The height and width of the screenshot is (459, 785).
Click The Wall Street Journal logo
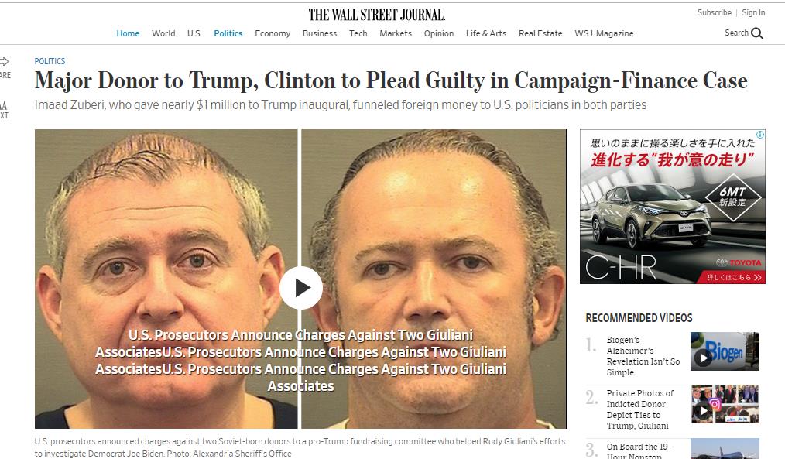point(376,15)
